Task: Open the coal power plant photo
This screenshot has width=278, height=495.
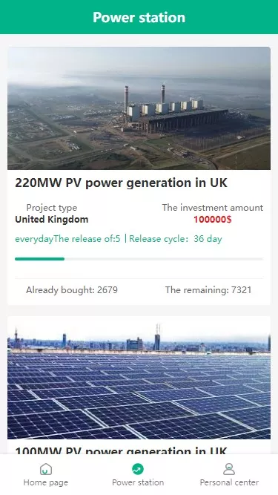Action: (x=139, y=108)
